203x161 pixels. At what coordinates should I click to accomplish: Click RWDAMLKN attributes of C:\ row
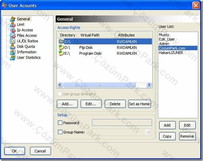tap(126, 42)
